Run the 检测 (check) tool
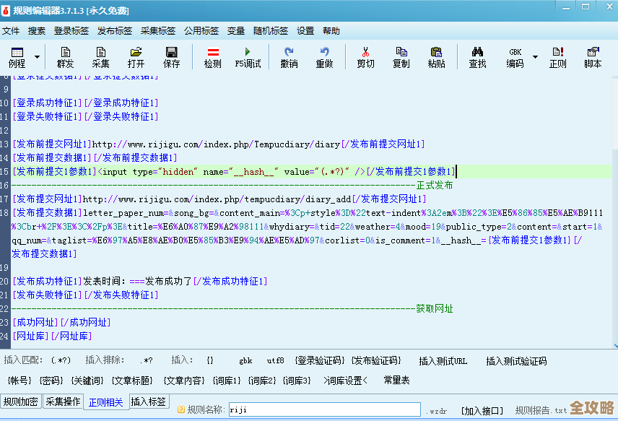Screen dimensions: 618x421 pos(213,57)
